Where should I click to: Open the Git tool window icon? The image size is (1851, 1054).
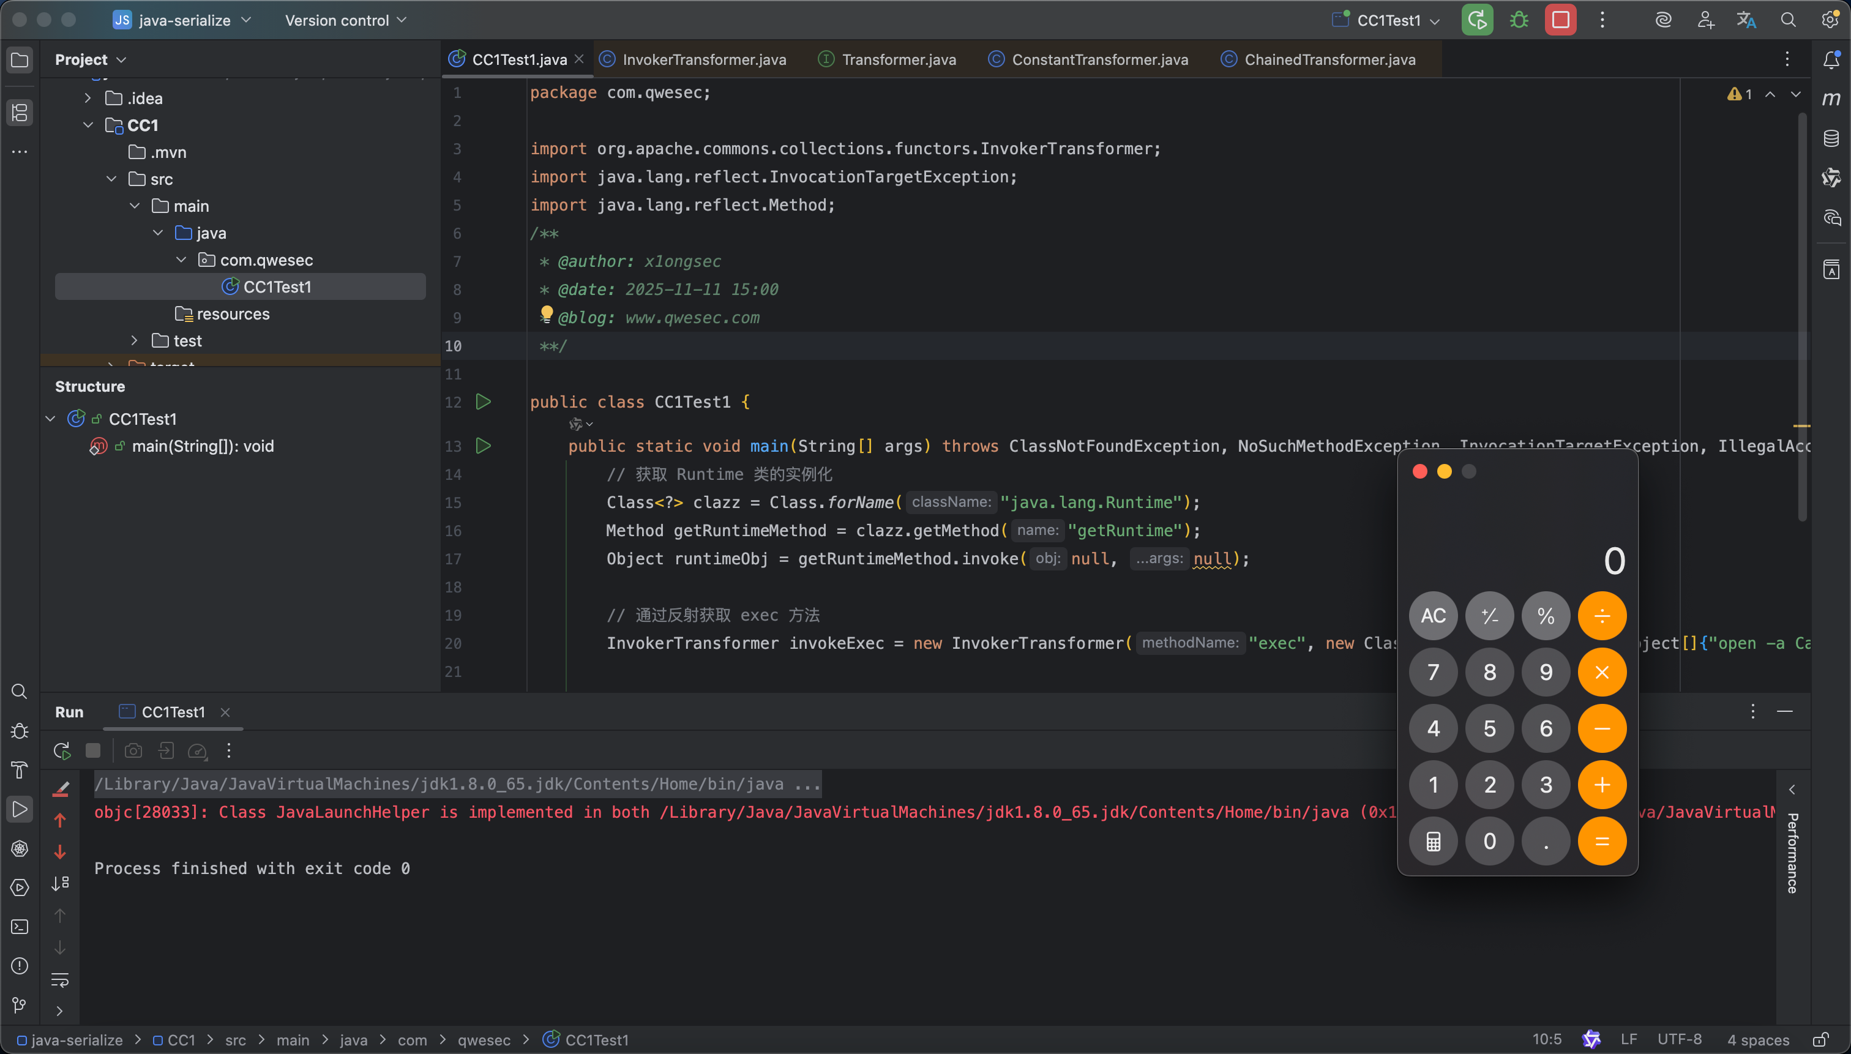click(x=20, y=1005)
